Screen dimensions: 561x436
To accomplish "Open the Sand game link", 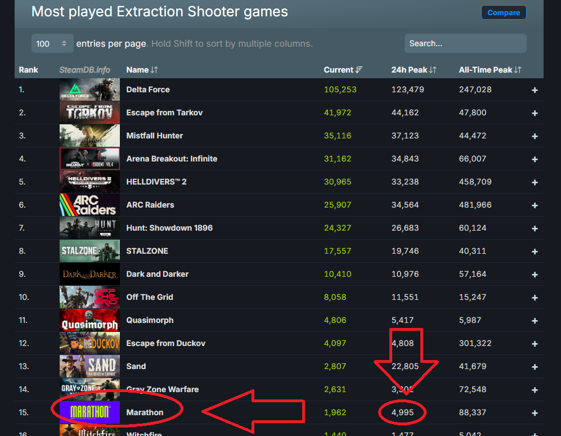I will point(136,366).
